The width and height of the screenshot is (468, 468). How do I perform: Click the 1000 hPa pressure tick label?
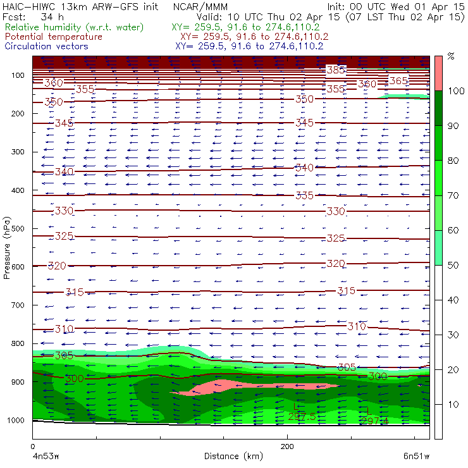coord(16,420)
